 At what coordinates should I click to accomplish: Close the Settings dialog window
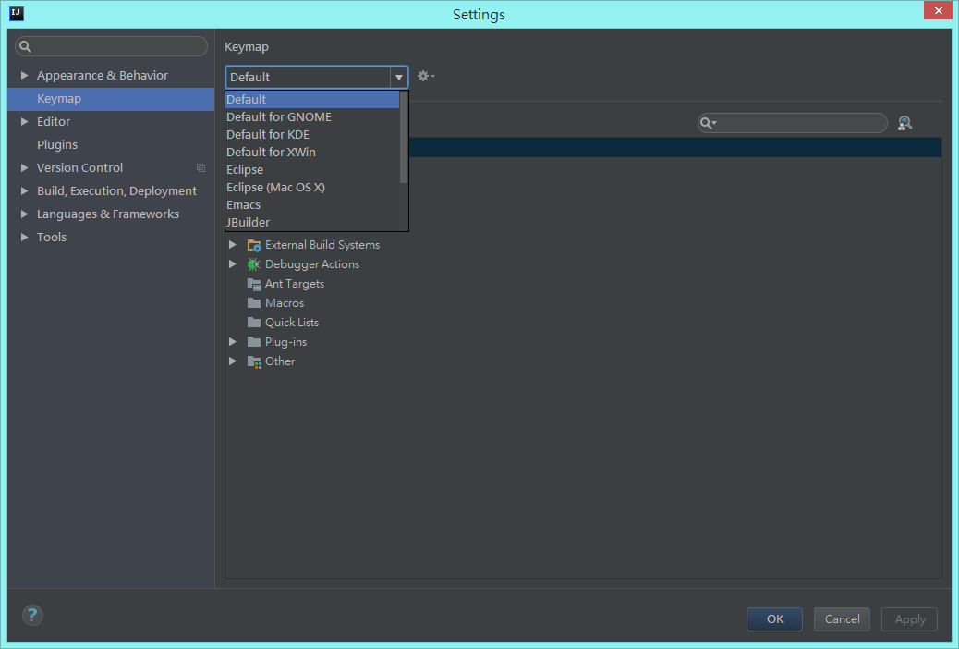[x=938, y=11]
